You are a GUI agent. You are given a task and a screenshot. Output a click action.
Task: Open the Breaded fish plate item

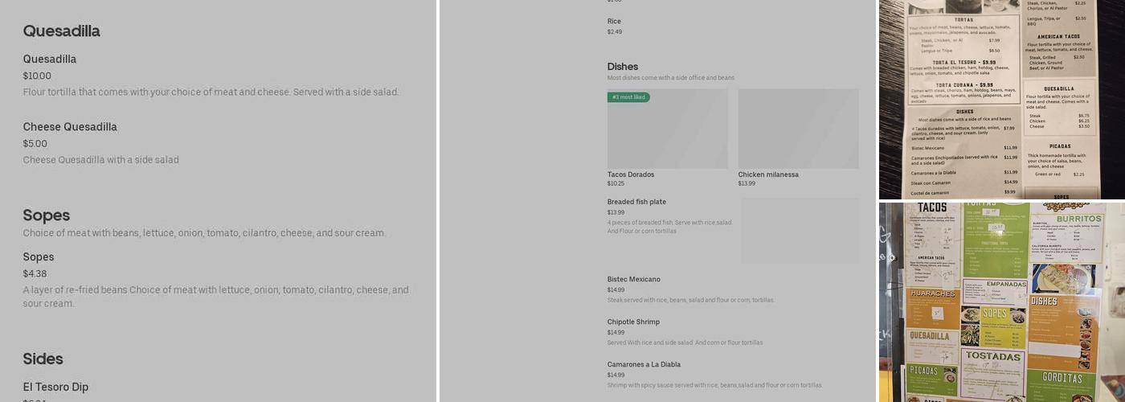click(636, 202)
